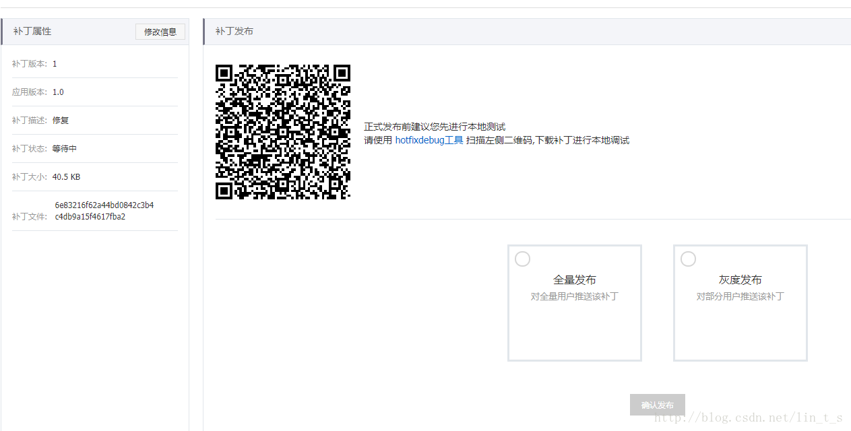
Task: Click the 应用版本 value 1.0
Action: click(x=58, y=92)
